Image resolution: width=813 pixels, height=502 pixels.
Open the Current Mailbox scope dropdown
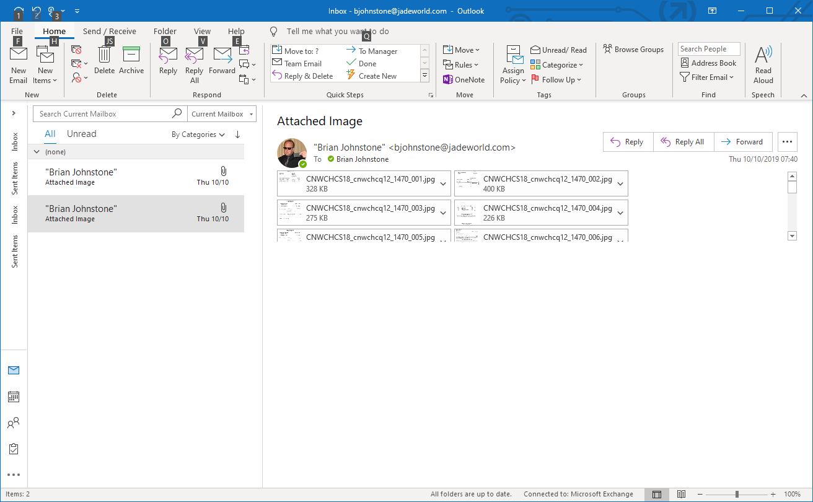pos(222,114)
